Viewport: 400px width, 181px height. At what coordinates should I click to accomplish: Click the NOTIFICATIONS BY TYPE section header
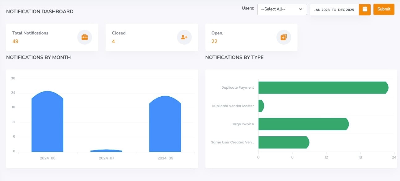coord(234,57)
